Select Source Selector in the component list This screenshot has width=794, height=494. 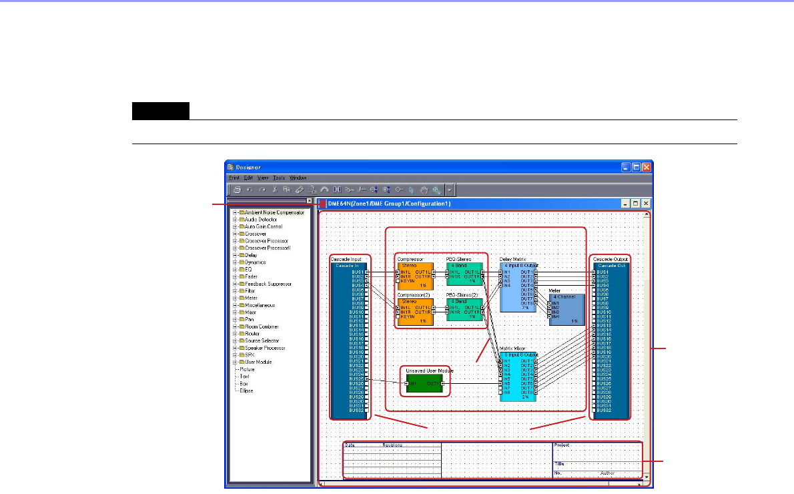pyautogui.click(x=262, y=341)
